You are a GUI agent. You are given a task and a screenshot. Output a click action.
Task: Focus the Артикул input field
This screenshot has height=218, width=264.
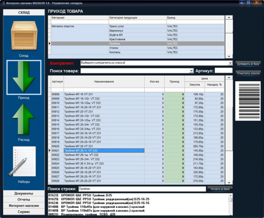[x=224, y=70]
